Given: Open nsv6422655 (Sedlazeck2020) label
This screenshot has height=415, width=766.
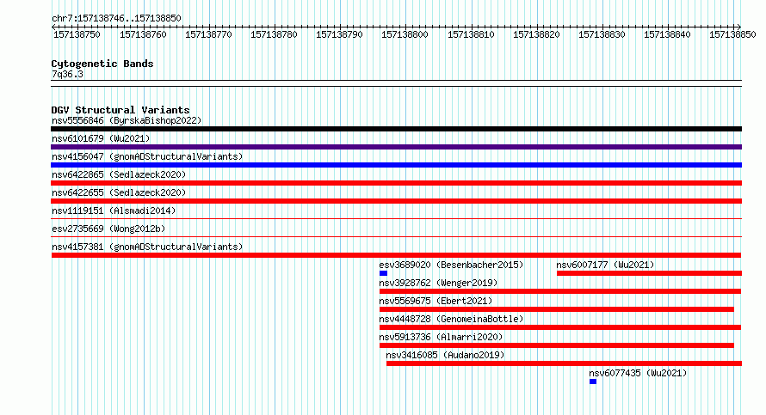Looking at the screenshot, I should (x=119, y=192).
